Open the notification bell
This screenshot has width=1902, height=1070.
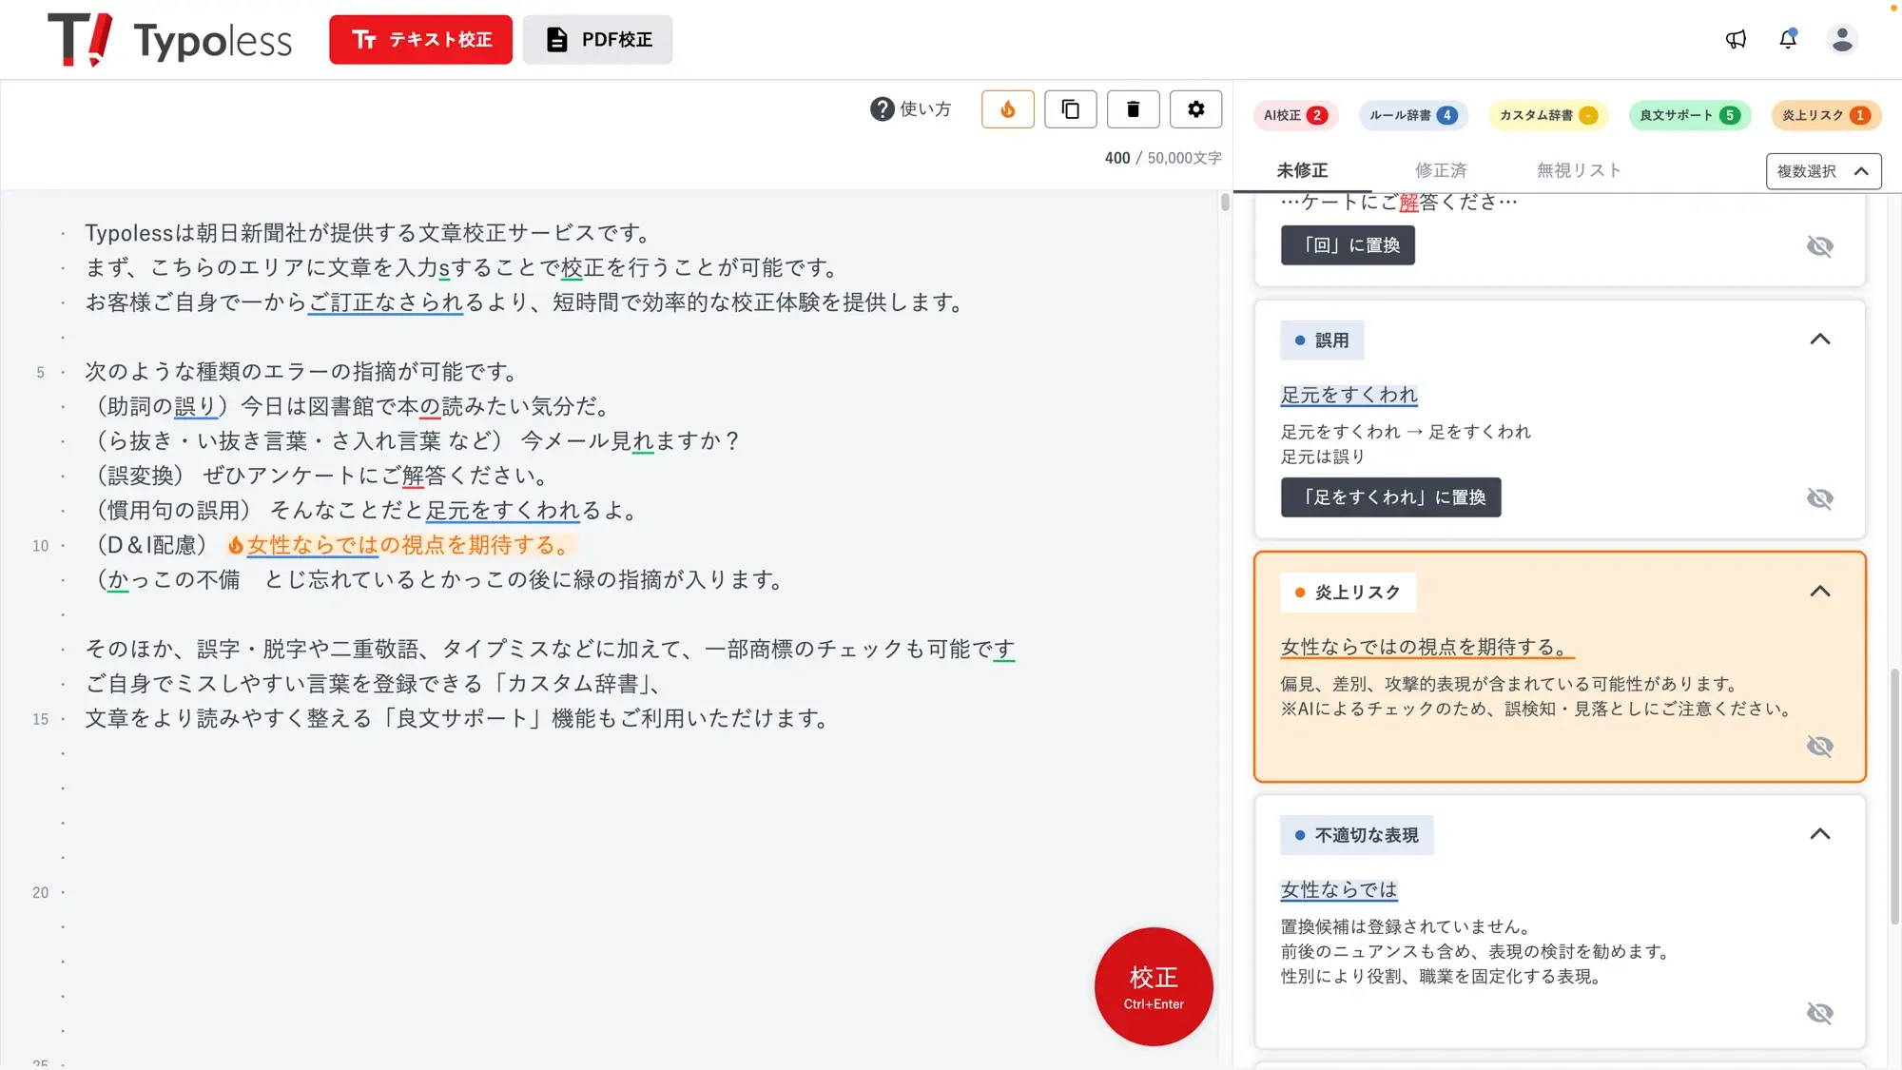pyautogui.click(x=1788, y=39)
